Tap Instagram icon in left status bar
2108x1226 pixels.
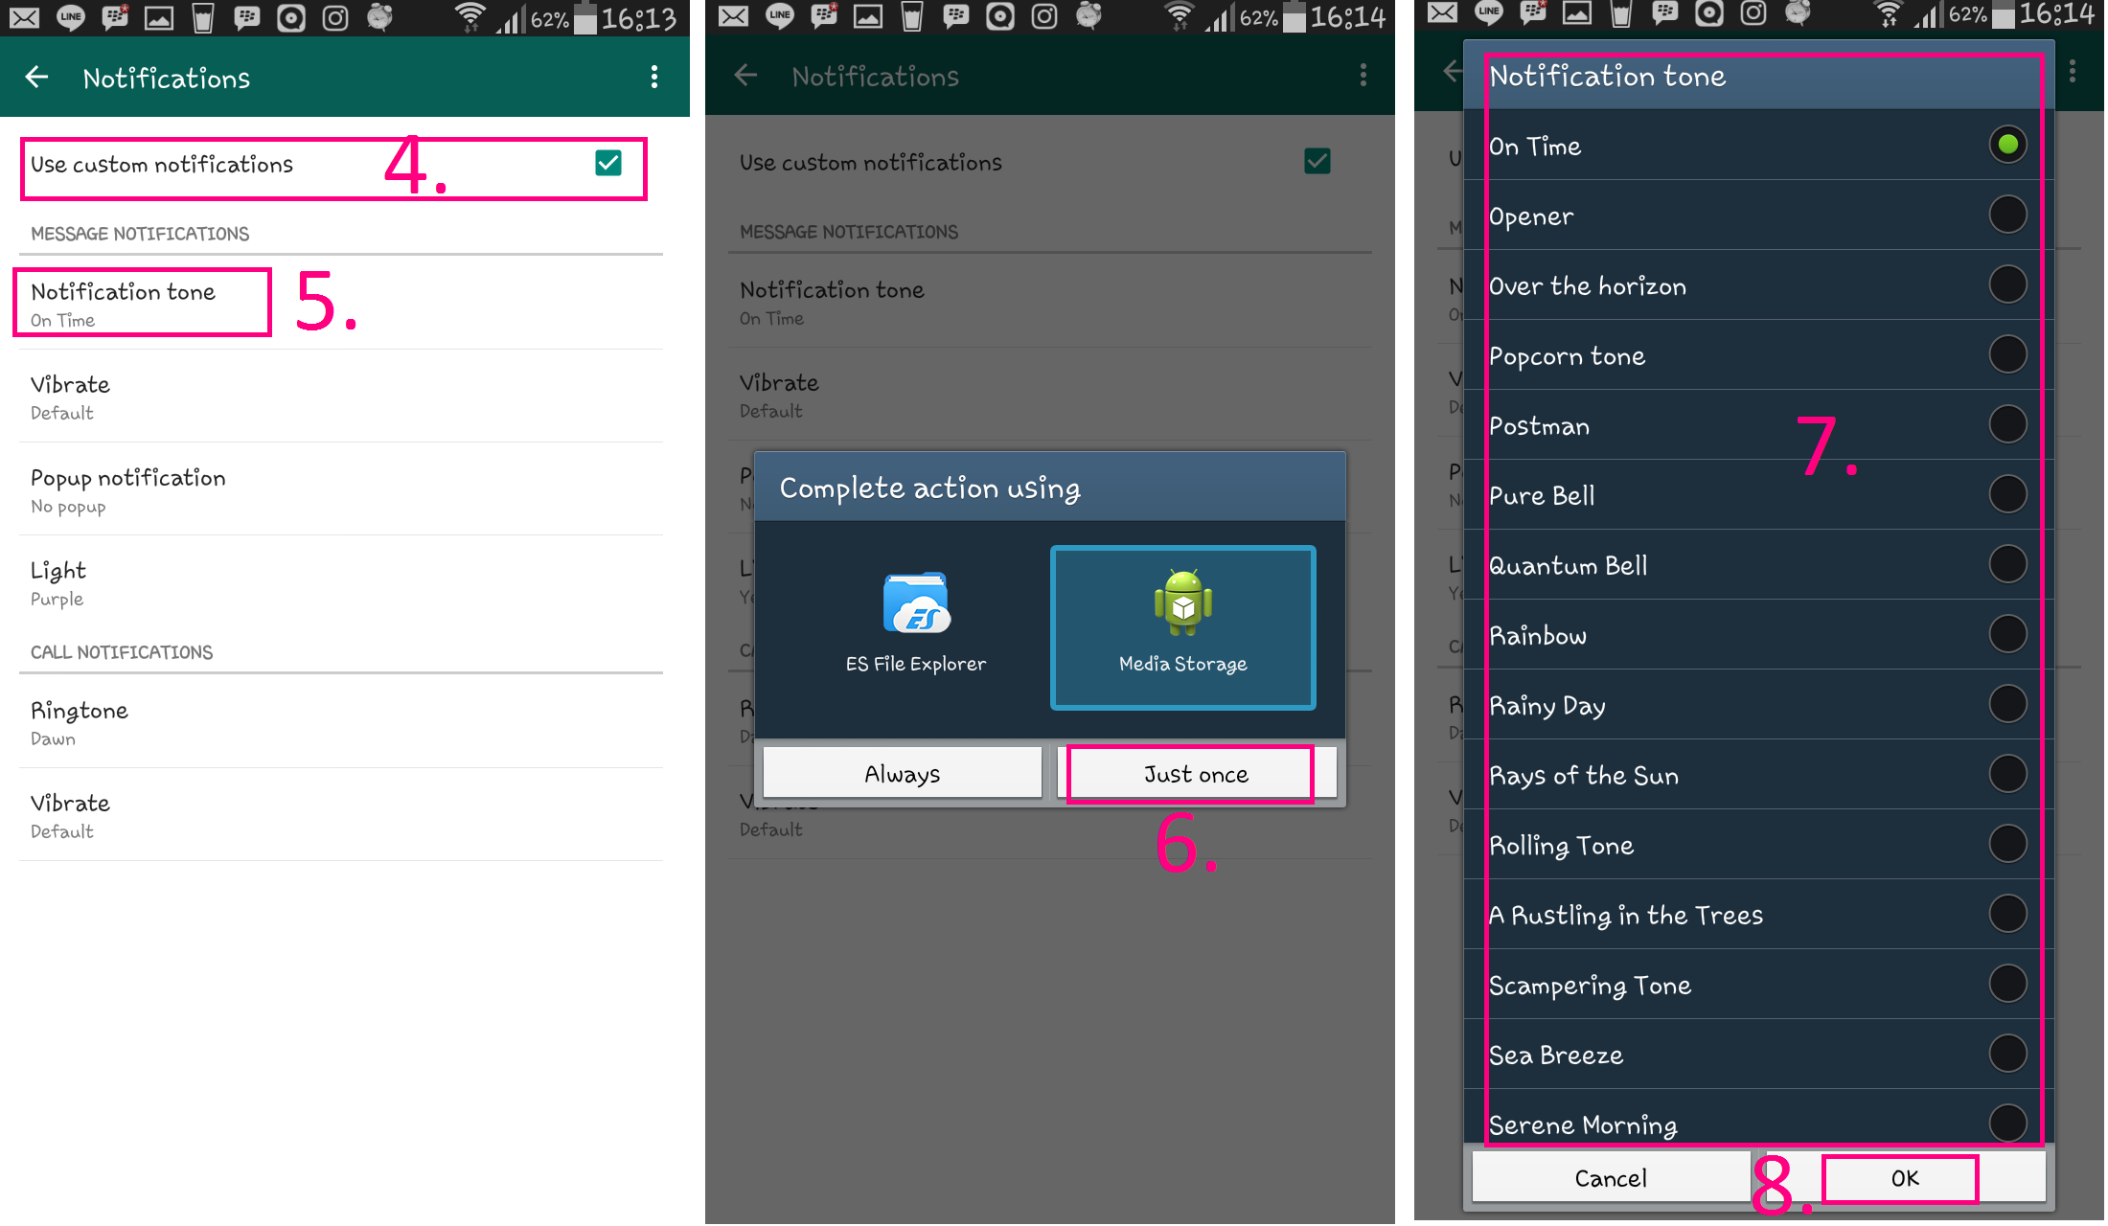click(x=335, y=17)
